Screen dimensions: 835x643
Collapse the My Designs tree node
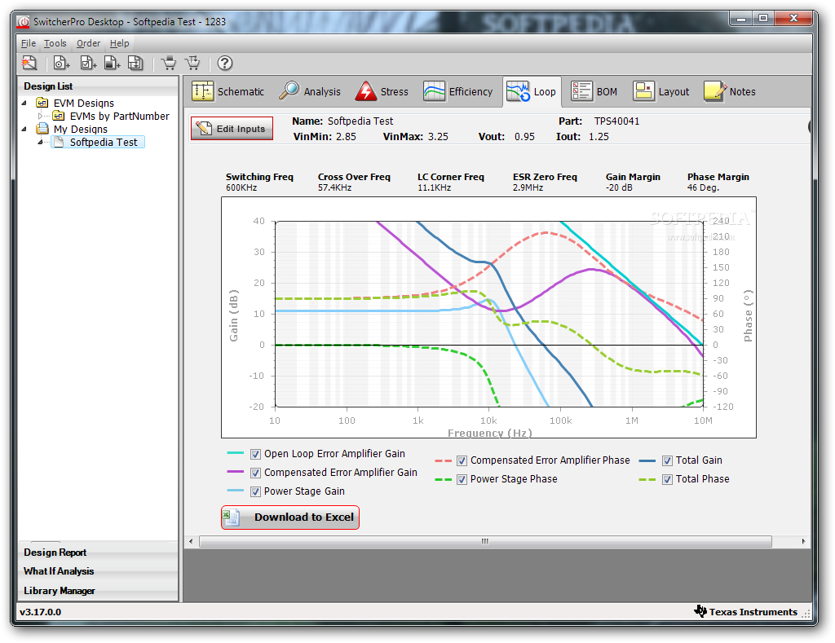pos(24,129)
